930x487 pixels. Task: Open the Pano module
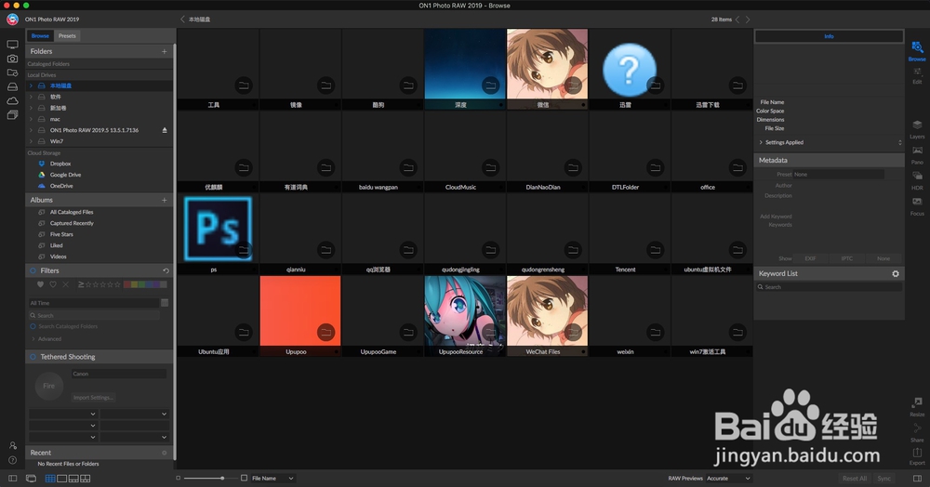pos(917,154)
